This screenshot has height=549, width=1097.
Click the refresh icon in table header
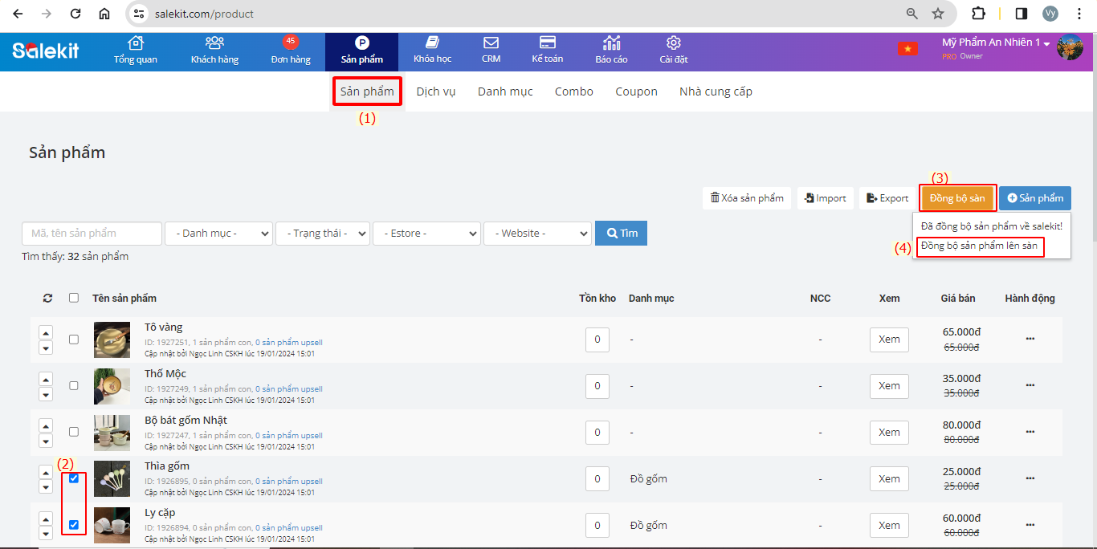coord(47,298)
